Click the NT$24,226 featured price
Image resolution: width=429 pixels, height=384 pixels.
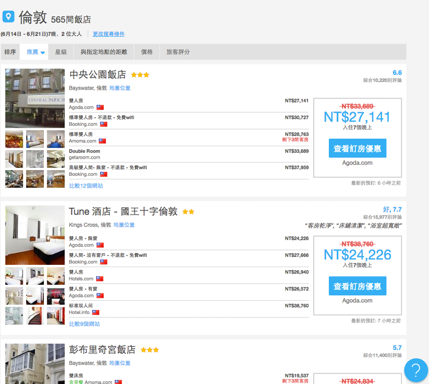[357, 255]
